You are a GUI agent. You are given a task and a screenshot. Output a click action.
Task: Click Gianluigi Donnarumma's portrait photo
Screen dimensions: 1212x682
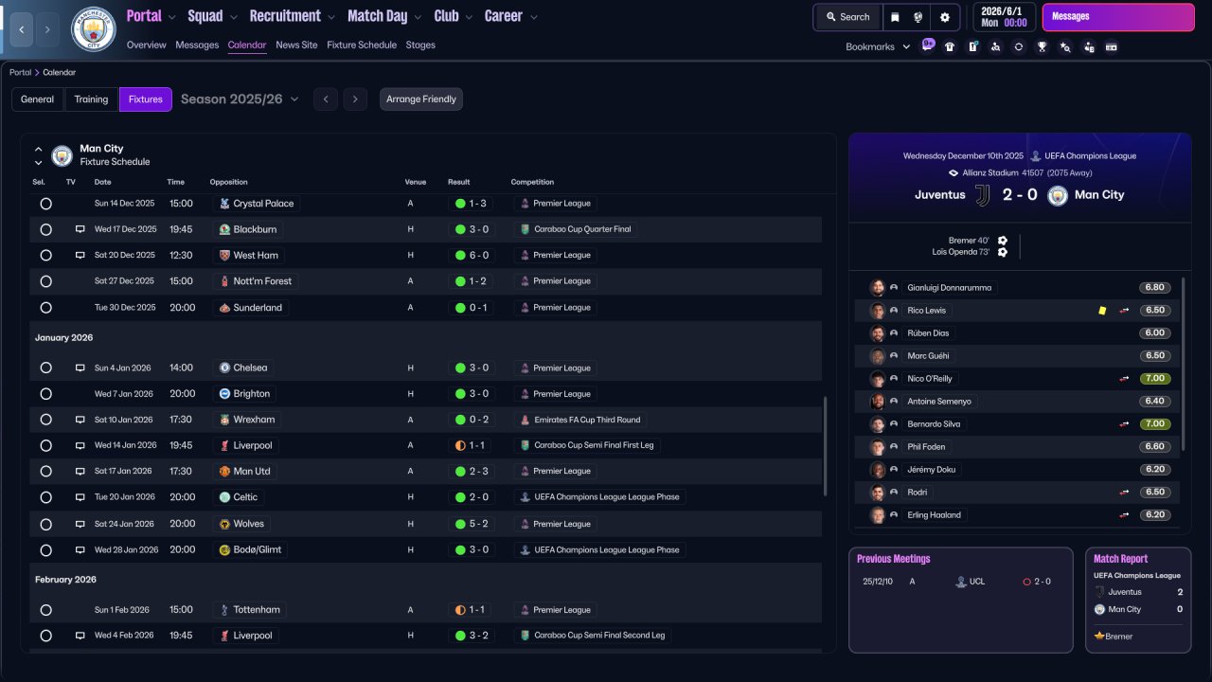[x=878, y=288]
